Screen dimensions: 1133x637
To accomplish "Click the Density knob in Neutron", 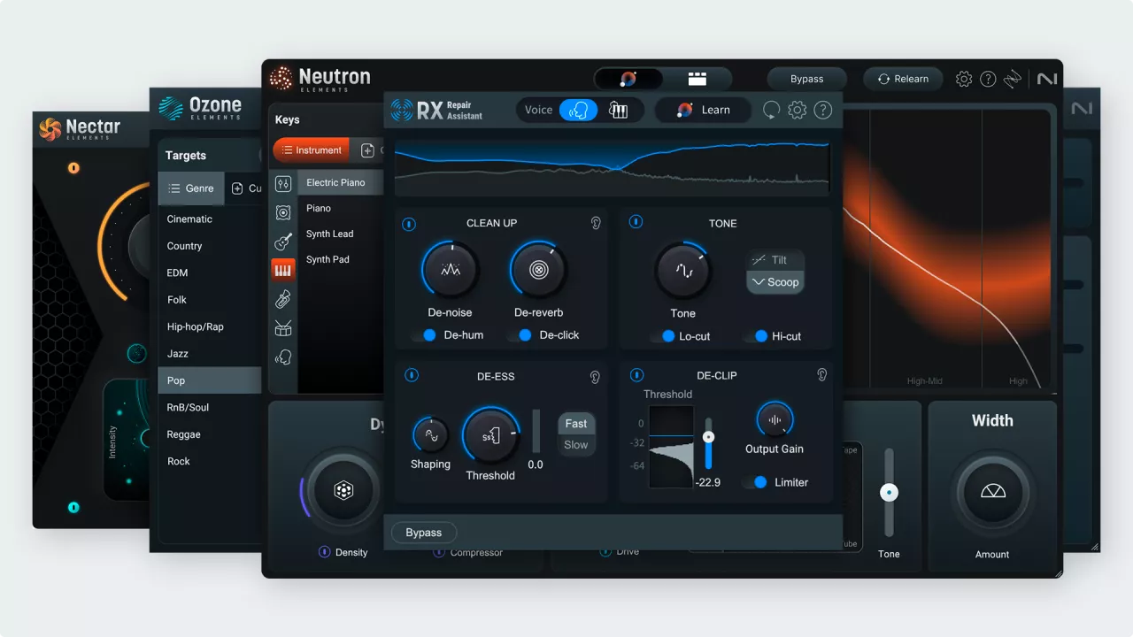I will pos(343,491).
